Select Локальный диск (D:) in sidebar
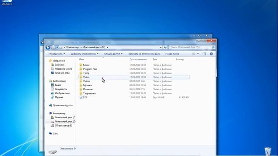This screenshot has height=156, width=278. click(x=65, y=121)
